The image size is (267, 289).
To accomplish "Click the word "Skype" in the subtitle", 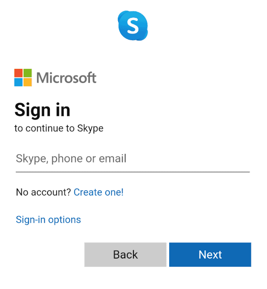I will (90, 128).
